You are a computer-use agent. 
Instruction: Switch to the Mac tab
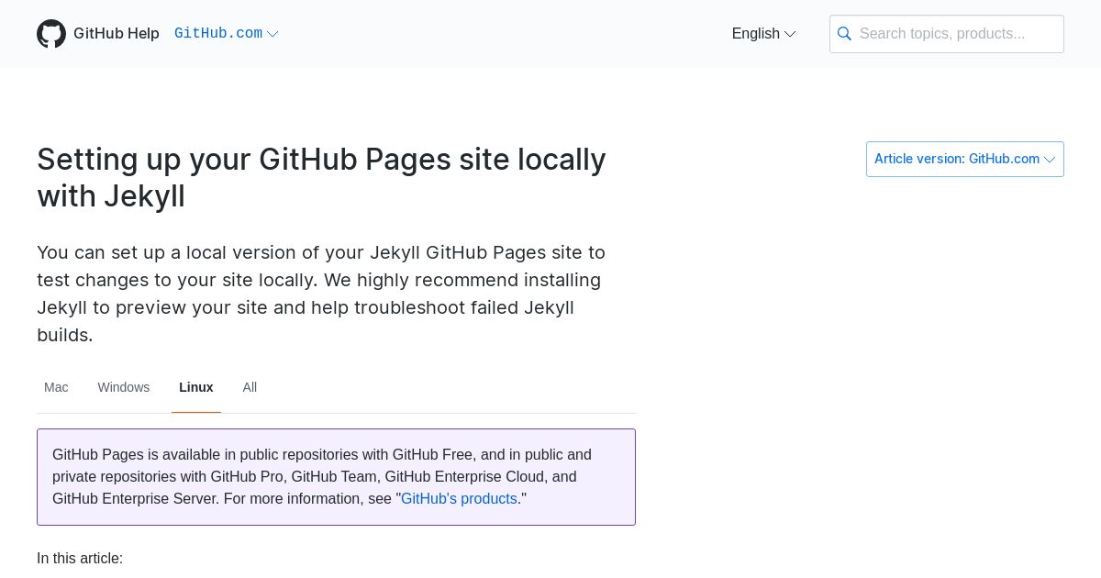tap(56, 387)
